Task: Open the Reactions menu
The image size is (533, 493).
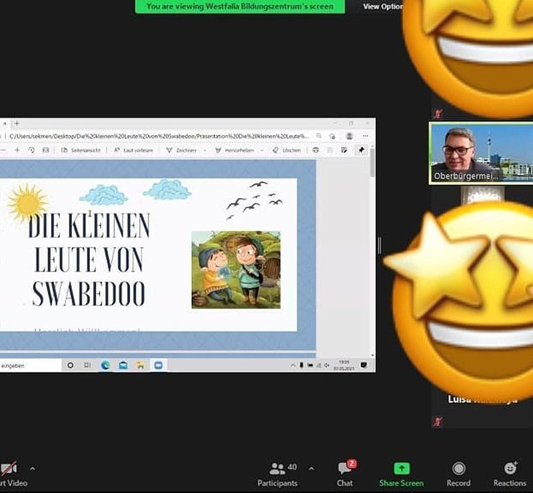Action: (x=510, y=474)
